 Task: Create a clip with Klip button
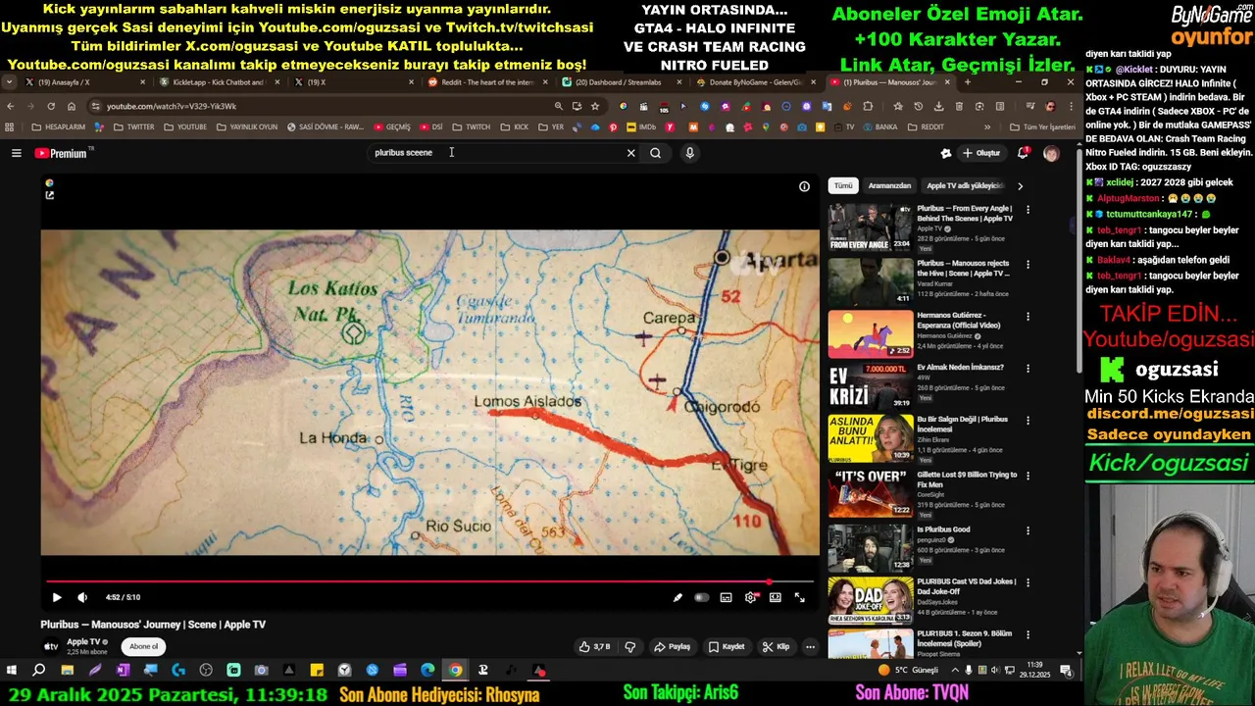776,647
